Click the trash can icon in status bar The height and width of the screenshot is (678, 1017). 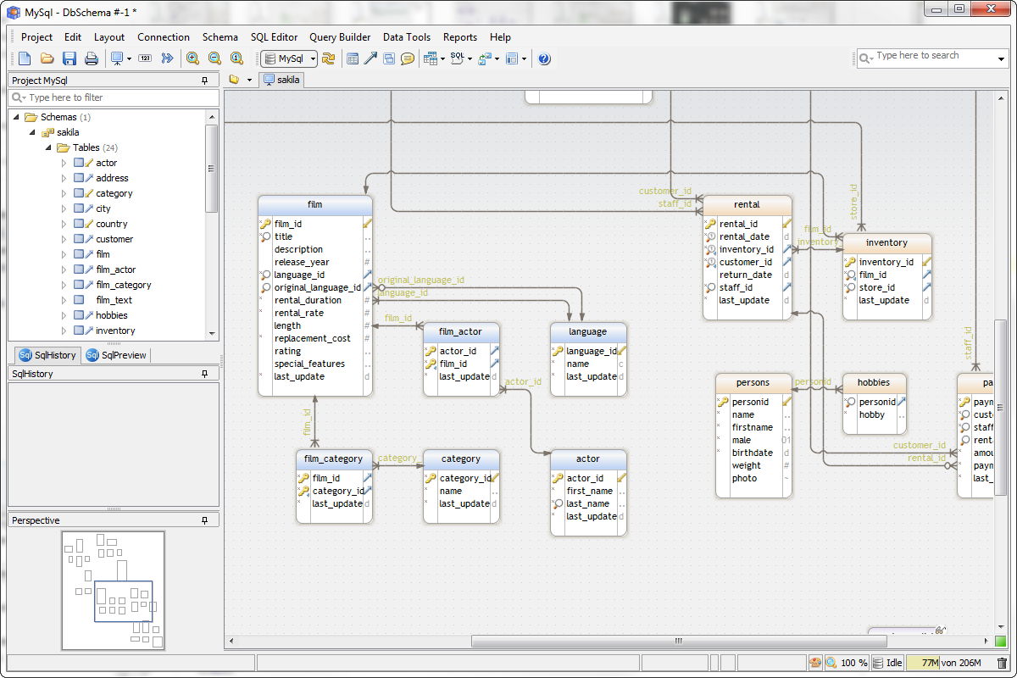coord(1002,663)
